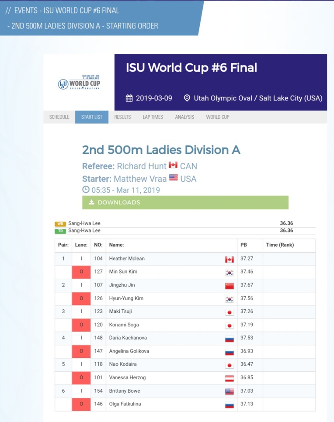Click the Canadian flag next to Richard Hunt
The image size is (334, 422).
tap(173, 165)
